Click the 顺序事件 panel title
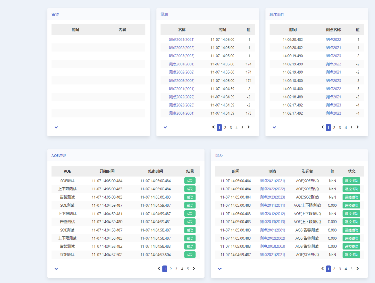 pos(277,14)
